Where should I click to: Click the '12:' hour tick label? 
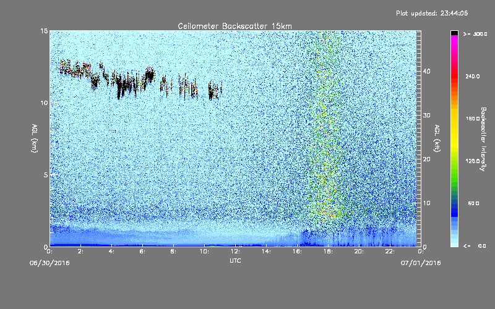point(235,252)
